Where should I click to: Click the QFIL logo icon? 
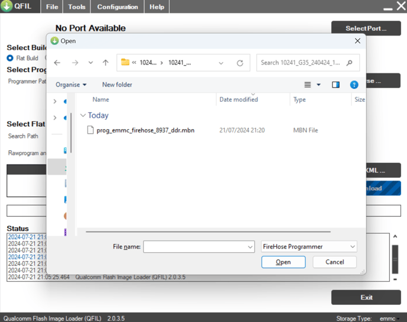[7, 6]
